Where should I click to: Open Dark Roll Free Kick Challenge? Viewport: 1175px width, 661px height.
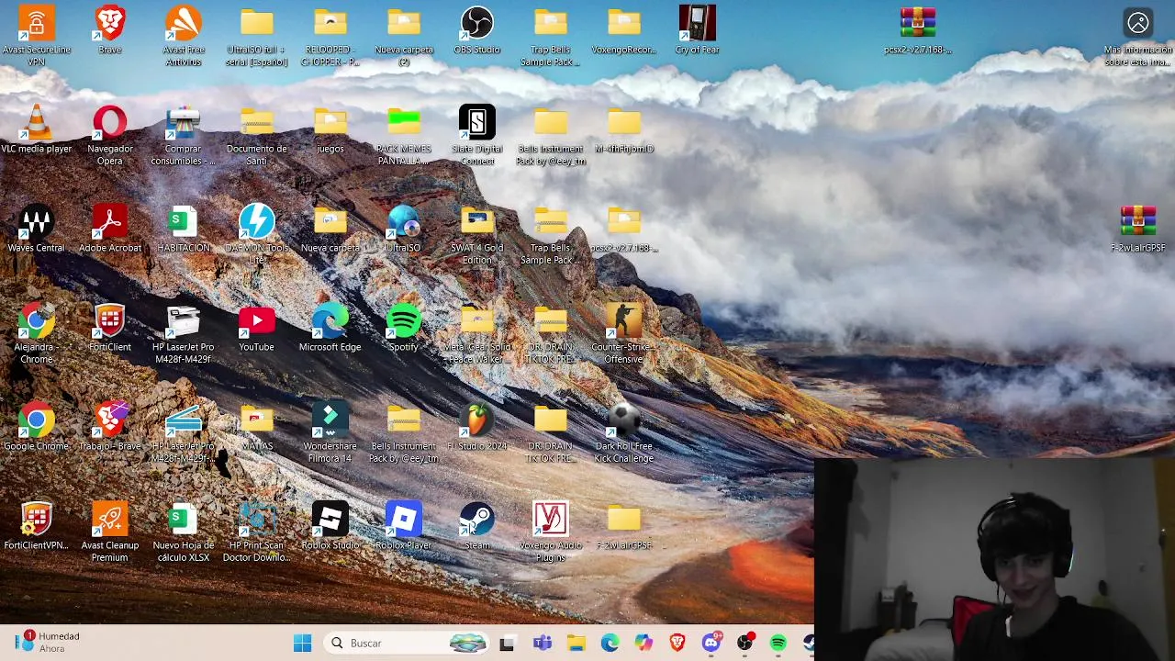pos(624,431)
